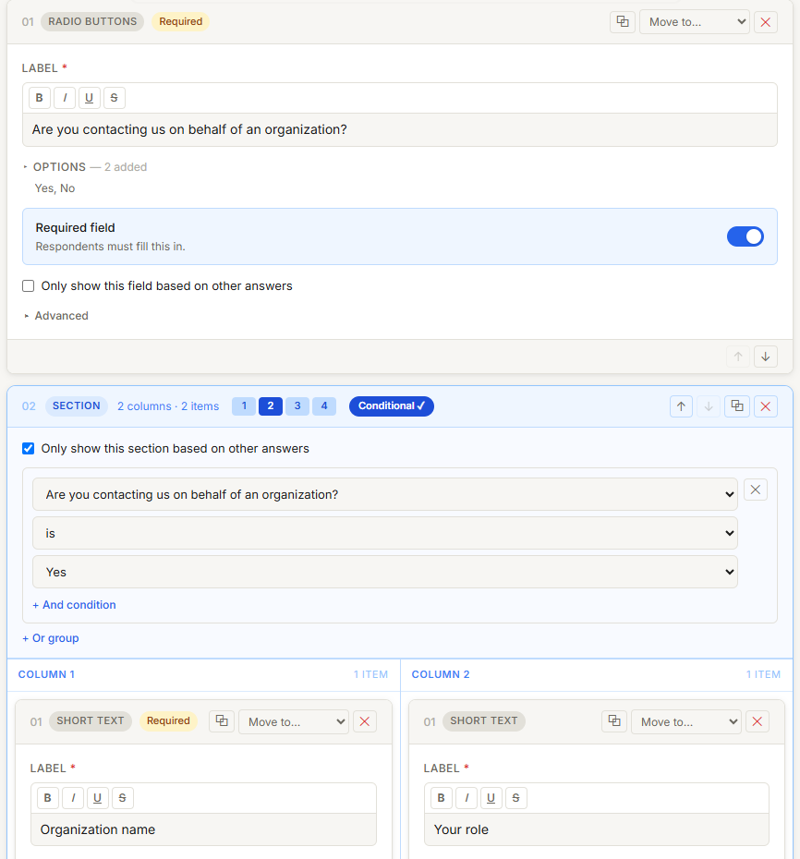Open Move to dropdown for Organization name field

293,722
